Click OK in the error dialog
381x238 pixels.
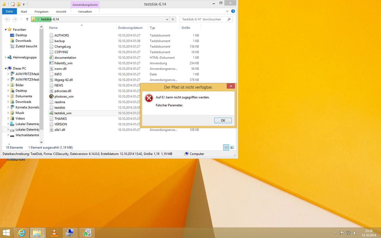(x=223, y=120)
